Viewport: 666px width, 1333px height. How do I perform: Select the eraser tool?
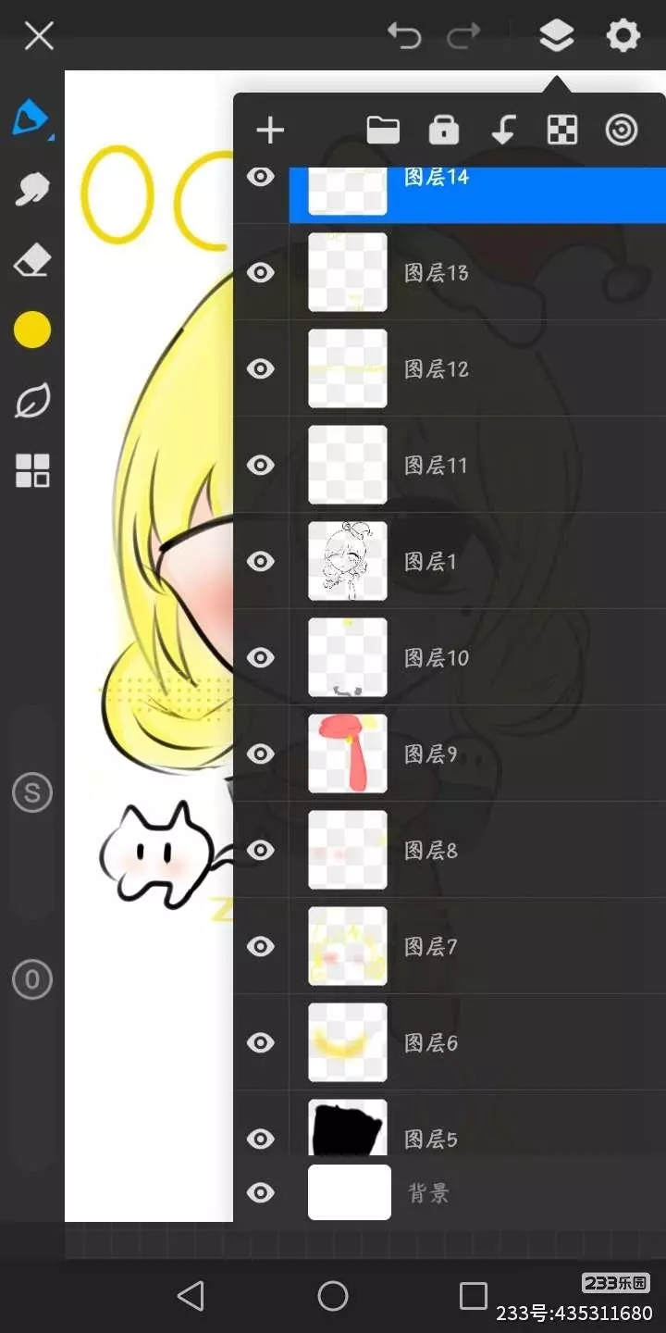coord(32,261)
